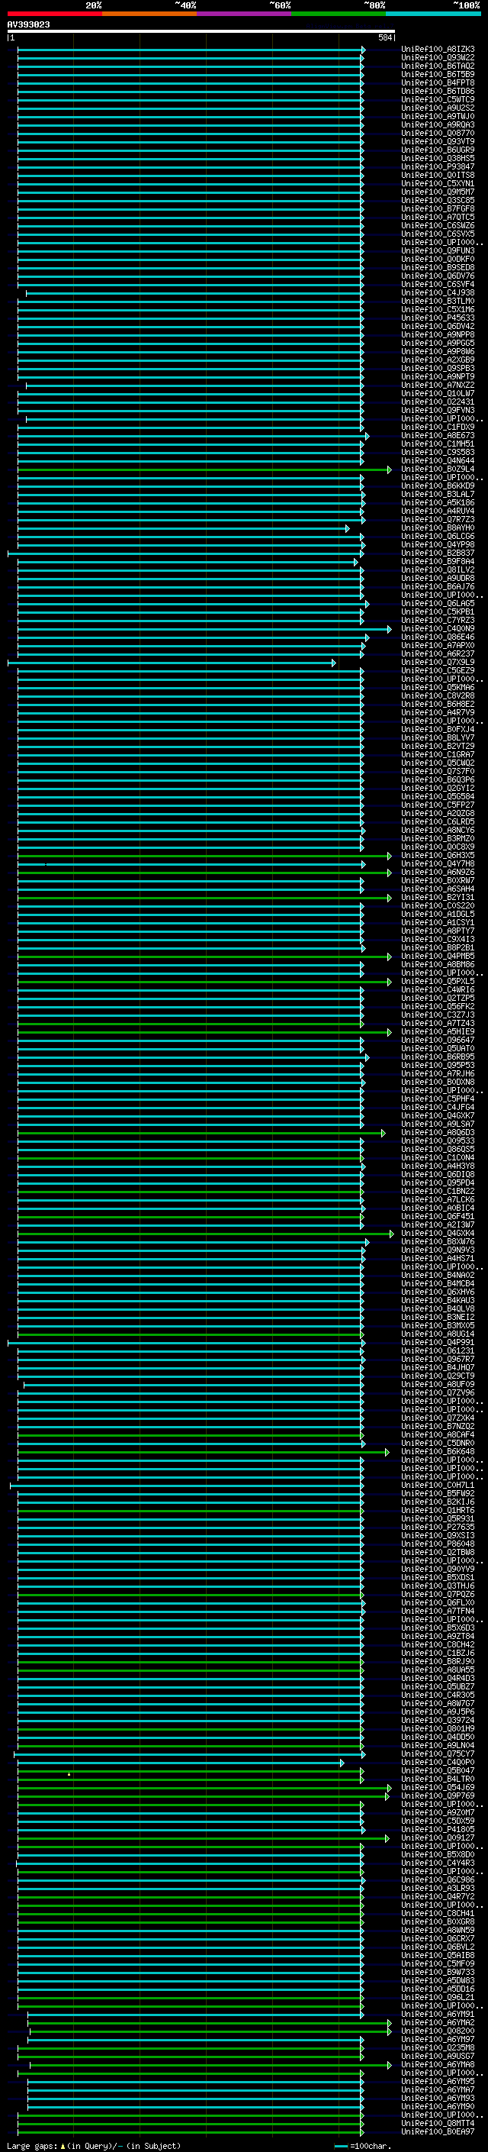Select the UniRef100_P45633 label
This screenshot has width=488, height=2152.
[438, 318]
